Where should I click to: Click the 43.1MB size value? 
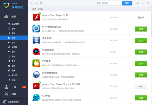coord(113,75)
